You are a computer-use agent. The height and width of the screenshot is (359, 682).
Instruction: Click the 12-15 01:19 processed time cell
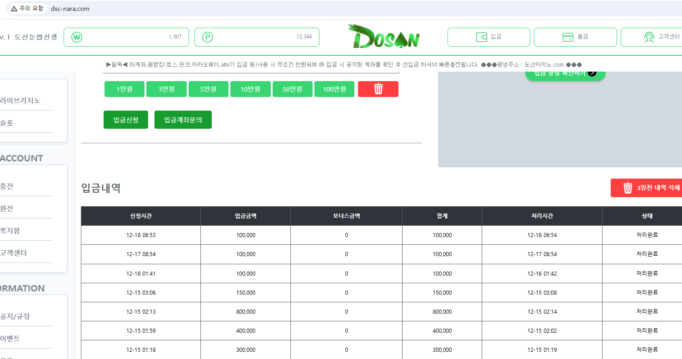(542, 350)
